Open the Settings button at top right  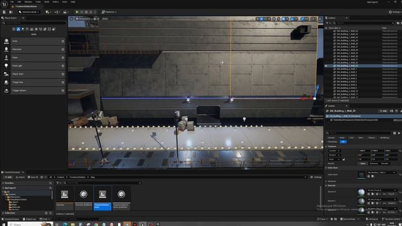pos(395,12)
